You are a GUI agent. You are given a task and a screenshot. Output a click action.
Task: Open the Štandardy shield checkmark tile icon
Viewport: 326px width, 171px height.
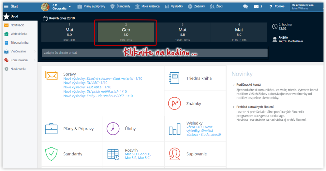pos(52,154)
